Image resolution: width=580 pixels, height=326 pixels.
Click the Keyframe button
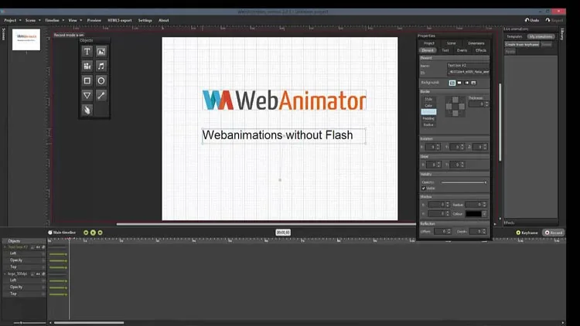(x=527, y=233)
